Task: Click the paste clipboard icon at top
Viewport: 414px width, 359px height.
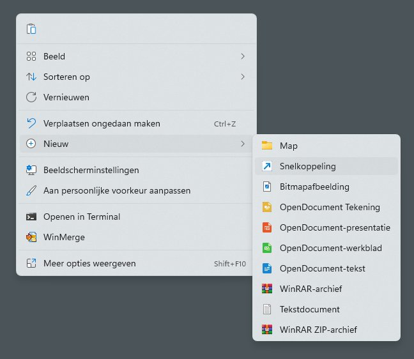Action: (31, 29)
